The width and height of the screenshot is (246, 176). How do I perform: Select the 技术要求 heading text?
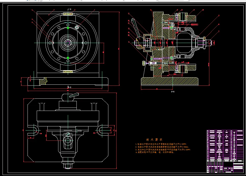click(x=154, y=140)
